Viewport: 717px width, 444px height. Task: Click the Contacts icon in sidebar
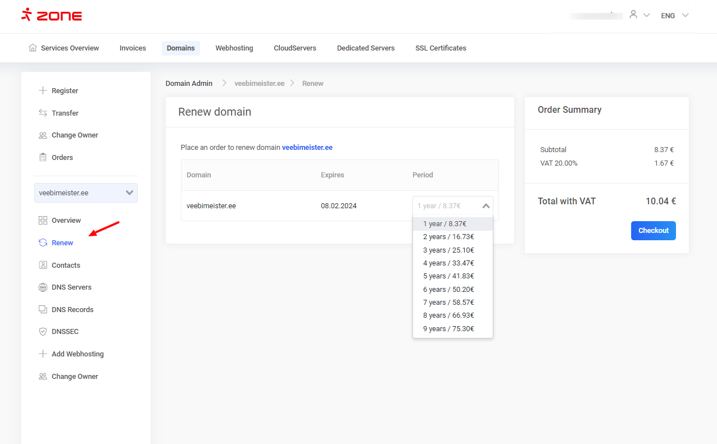[43, 265]
